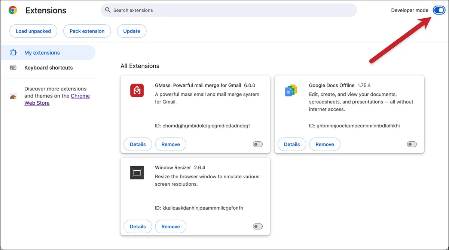Click the Google Docs Offline icon
Image resolution: width=449 pixels, height=250 pixels.
click(291, 90)
